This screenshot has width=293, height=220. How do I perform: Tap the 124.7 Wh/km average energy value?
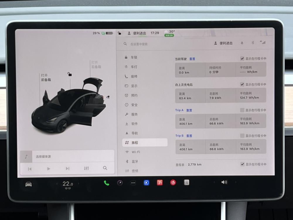(249, 98)
